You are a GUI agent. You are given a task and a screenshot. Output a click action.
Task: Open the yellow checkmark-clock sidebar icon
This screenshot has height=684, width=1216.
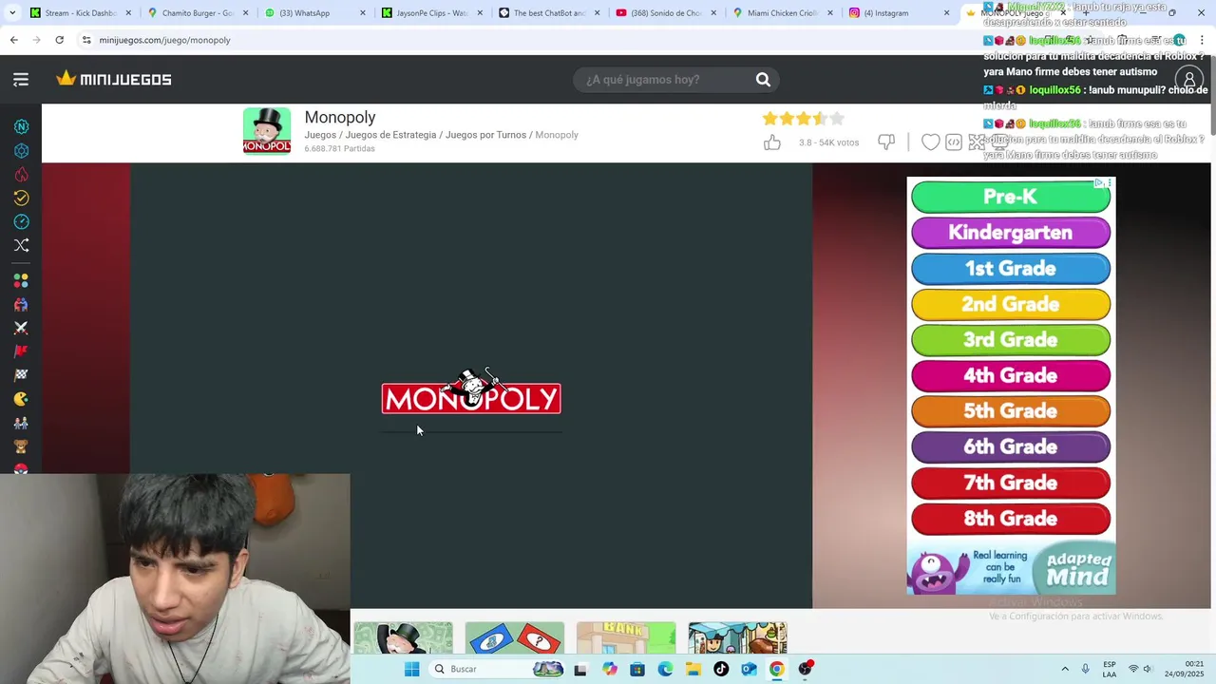tap(21, 198)
